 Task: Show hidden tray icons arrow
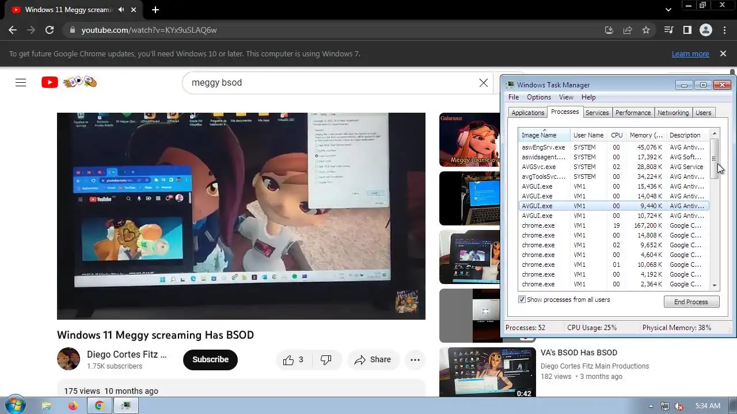click(651, 406)
